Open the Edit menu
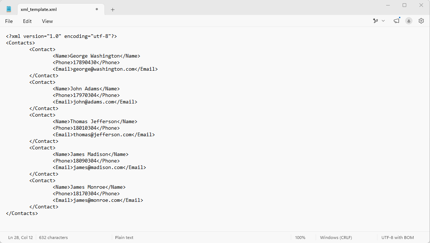This screenshot has height=243, width=430. click(x=27, y=21)
